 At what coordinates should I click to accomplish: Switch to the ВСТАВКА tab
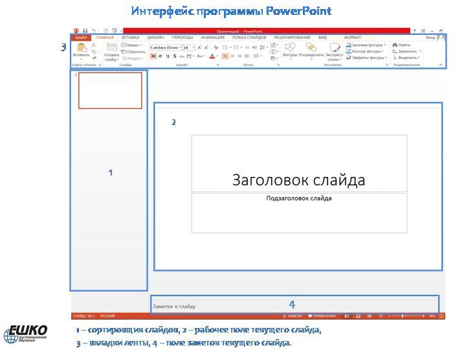tap(131, 38)
